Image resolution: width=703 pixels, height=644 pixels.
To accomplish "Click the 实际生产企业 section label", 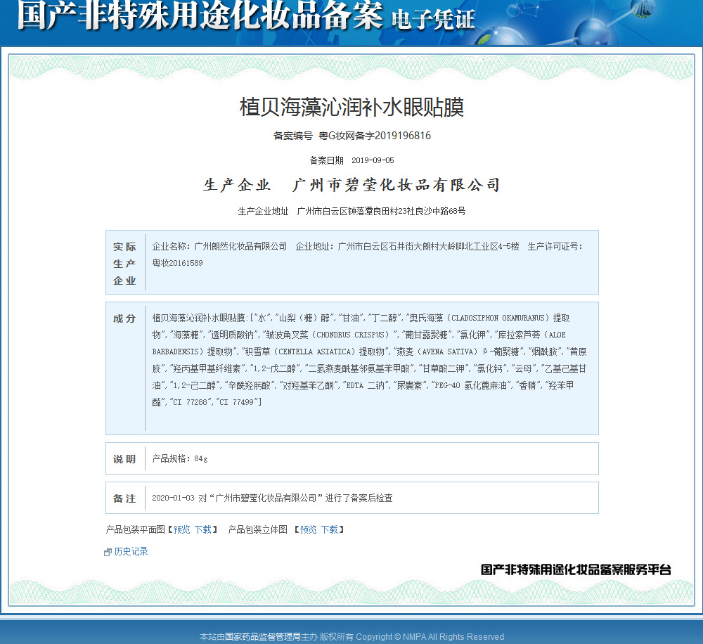I will pos(124,264).
